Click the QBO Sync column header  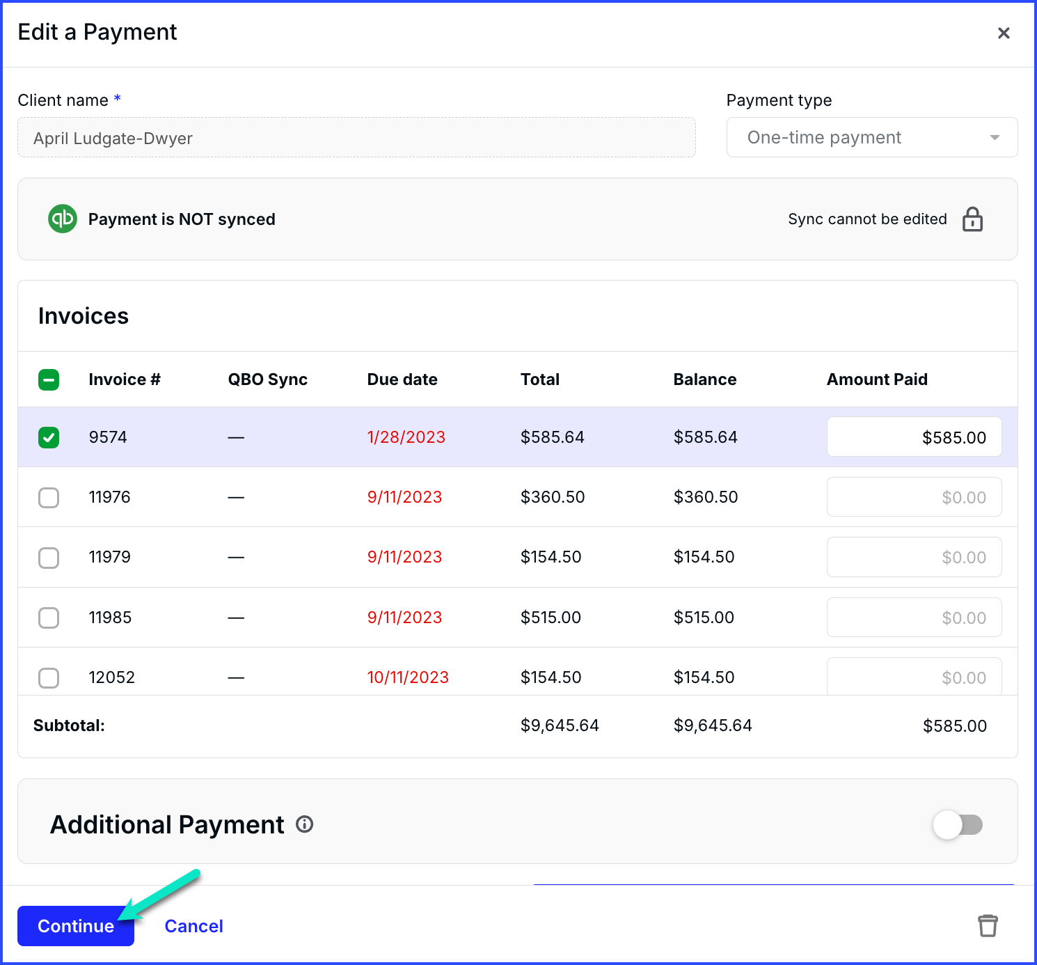coord(268,379)
